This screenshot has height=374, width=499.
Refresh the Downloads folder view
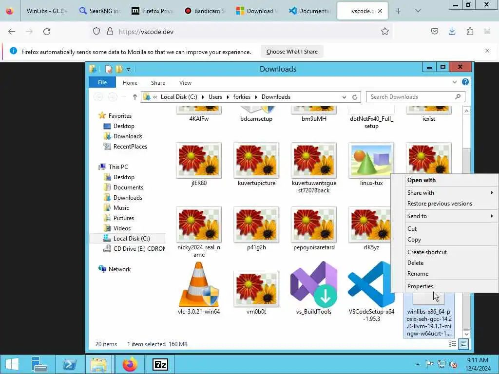[355, 97]
